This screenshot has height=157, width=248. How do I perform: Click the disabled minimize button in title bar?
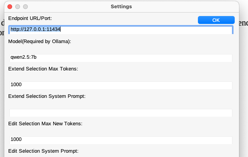[18, 7]
